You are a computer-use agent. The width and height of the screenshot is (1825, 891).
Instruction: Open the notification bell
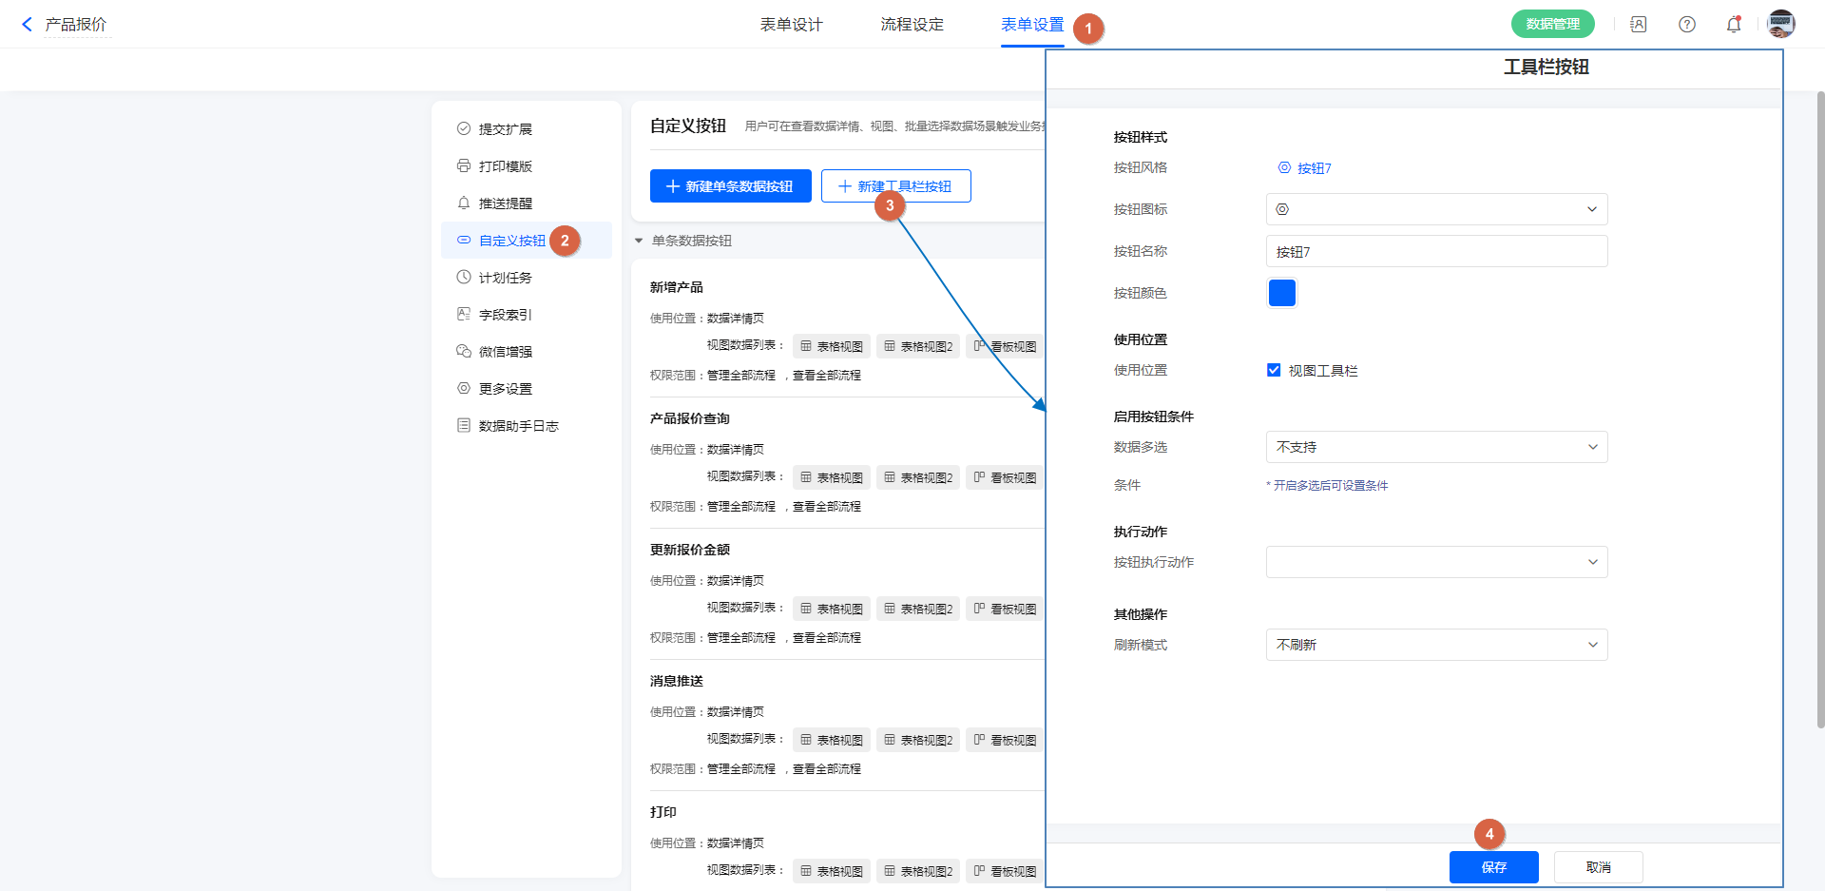click(1733, 25)
